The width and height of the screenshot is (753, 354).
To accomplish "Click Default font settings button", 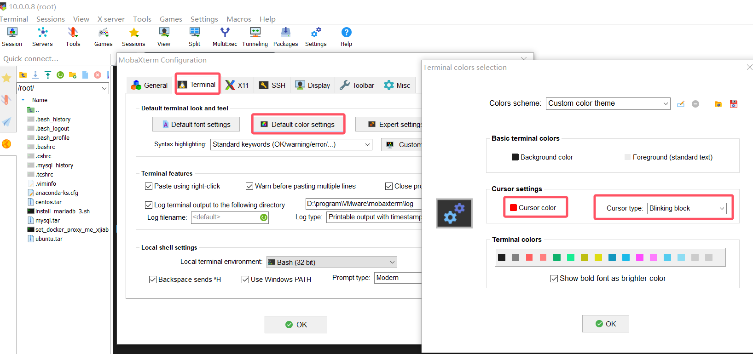I will pos(196,124).
